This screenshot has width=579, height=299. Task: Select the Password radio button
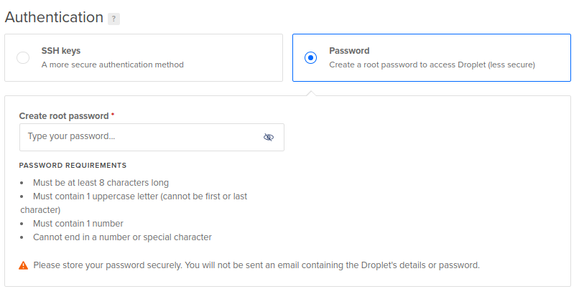coord(310,58)
